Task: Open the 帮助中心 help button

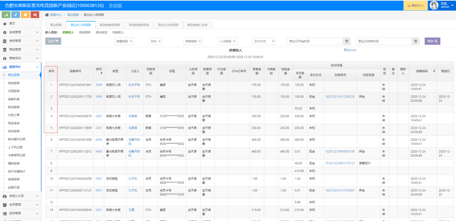Action: pos(415,5)
